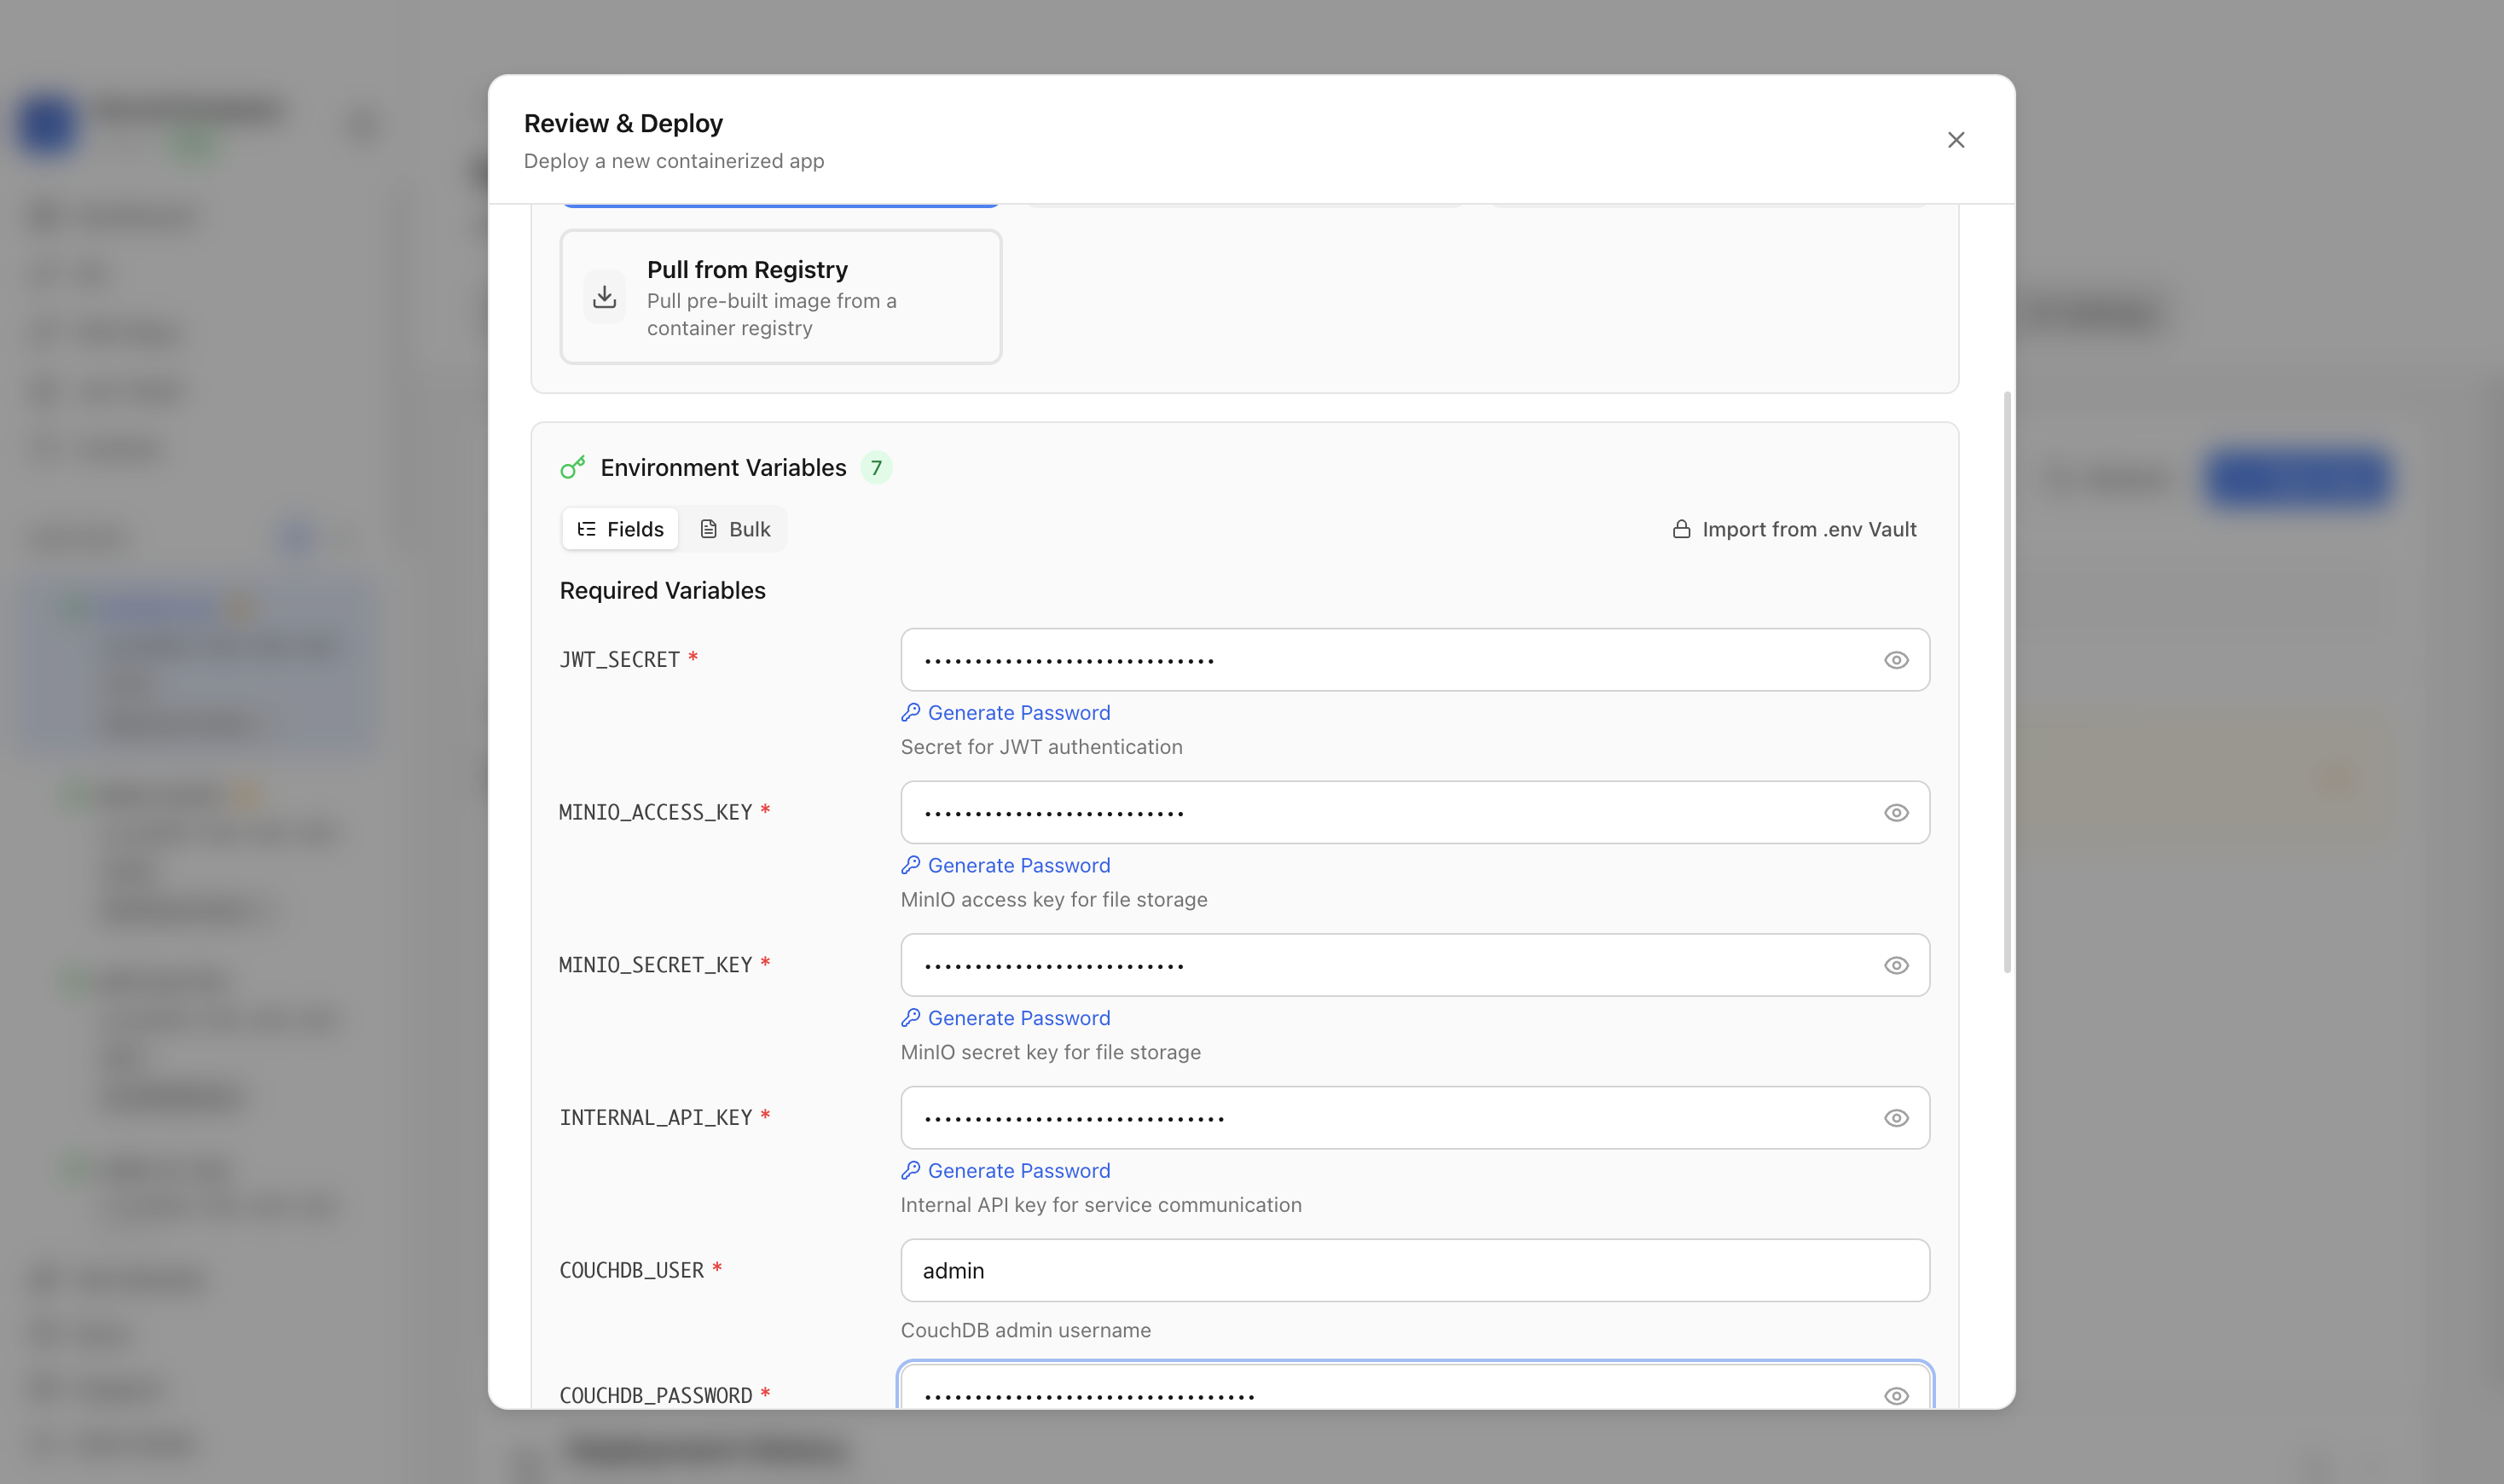Toggle visibility of INTERNAL_API_KEY value

(1896, 1118)
